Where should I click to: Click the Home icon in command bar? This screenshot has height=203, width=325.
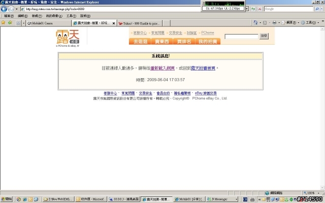[x=255, y=22]
